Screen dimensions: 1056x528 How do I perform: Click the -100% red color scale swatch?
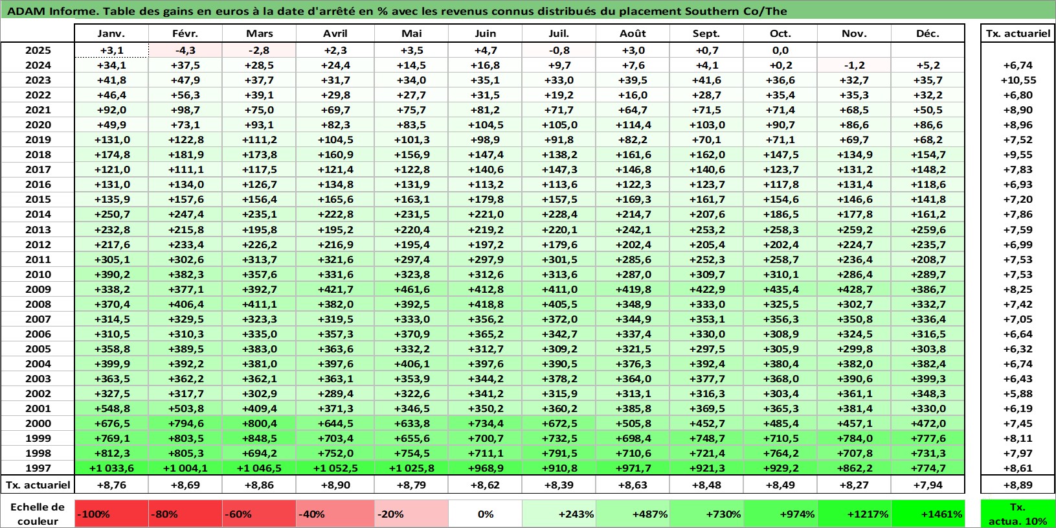111,514
